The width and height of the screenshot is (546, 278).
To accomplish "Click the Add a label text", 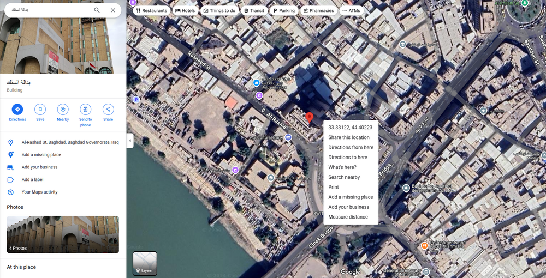I will (32, 180).
